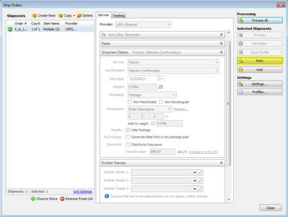Screen dimensions: 288x217
Task: Open the Service dropdown showing Priority
Action: (x=173, y=62)
